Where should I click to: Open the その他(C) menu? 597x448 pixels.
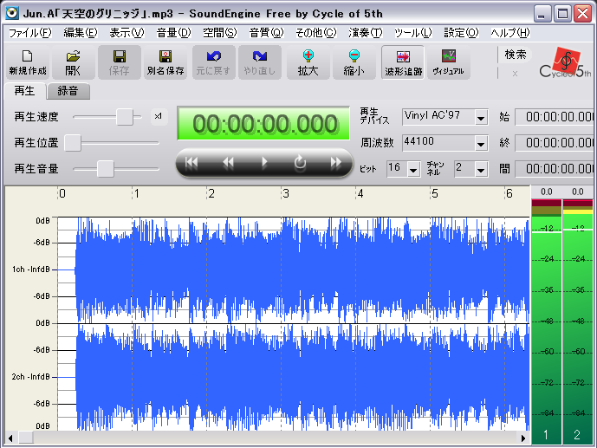coord(316,33)
